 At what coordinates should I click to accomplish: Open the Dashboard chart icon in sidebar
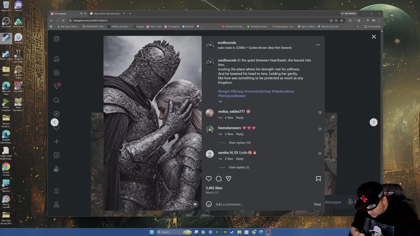(56, 155)
